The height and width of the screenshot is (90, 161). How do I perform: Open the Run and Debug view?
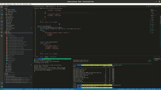point(2,18)
